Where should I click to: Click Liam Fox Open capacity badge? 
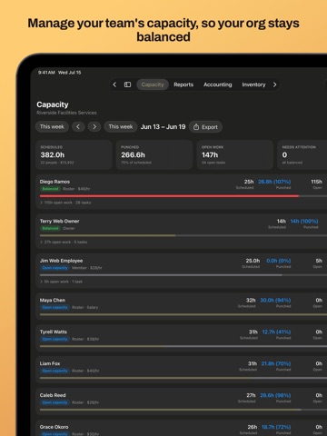(54, 371)
